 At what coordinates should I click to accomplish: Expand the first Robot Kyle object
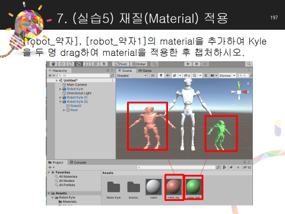click(61, 89)
